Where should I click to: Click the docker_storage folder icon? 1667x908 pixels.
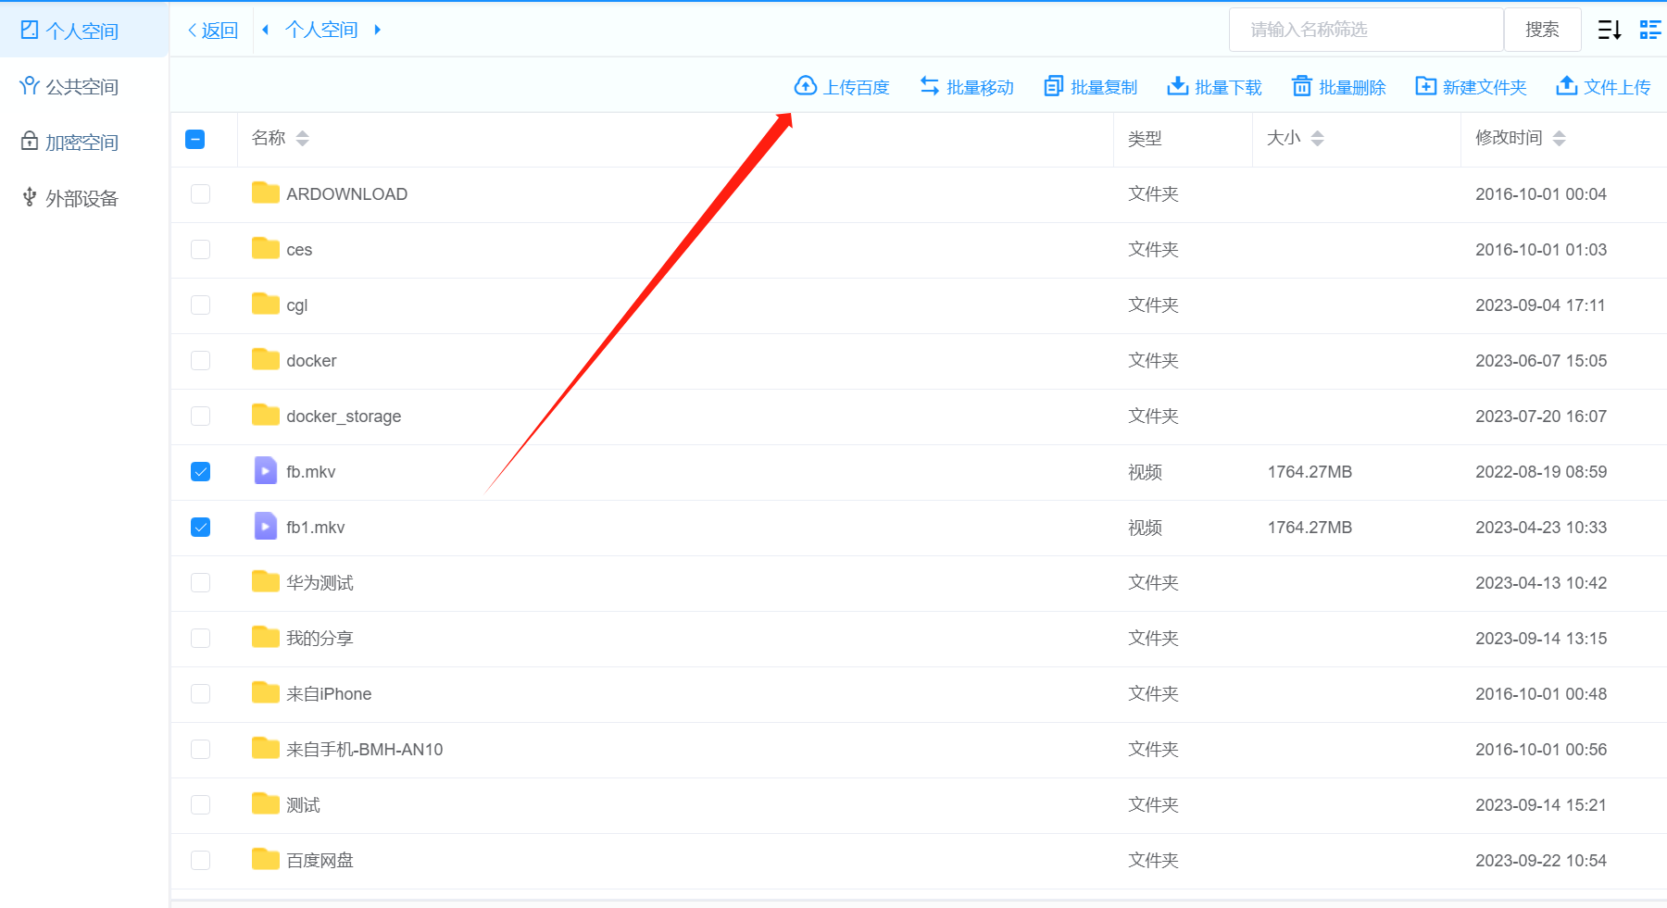[x=266, y=415]
